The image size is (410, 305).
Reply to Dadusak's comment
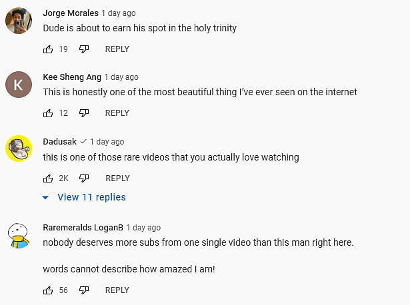117,178
